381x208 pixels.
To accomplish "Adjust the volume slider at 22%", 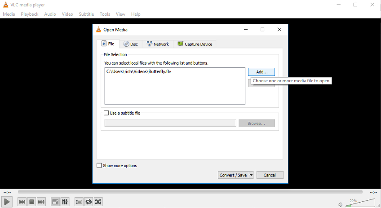I will (x=360, y=203).
